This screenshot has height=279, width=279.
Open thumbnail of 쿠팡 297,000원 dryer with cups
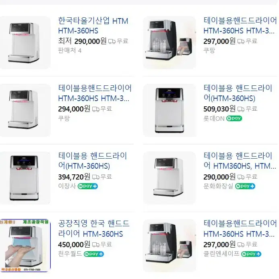(x=169, y=43)
